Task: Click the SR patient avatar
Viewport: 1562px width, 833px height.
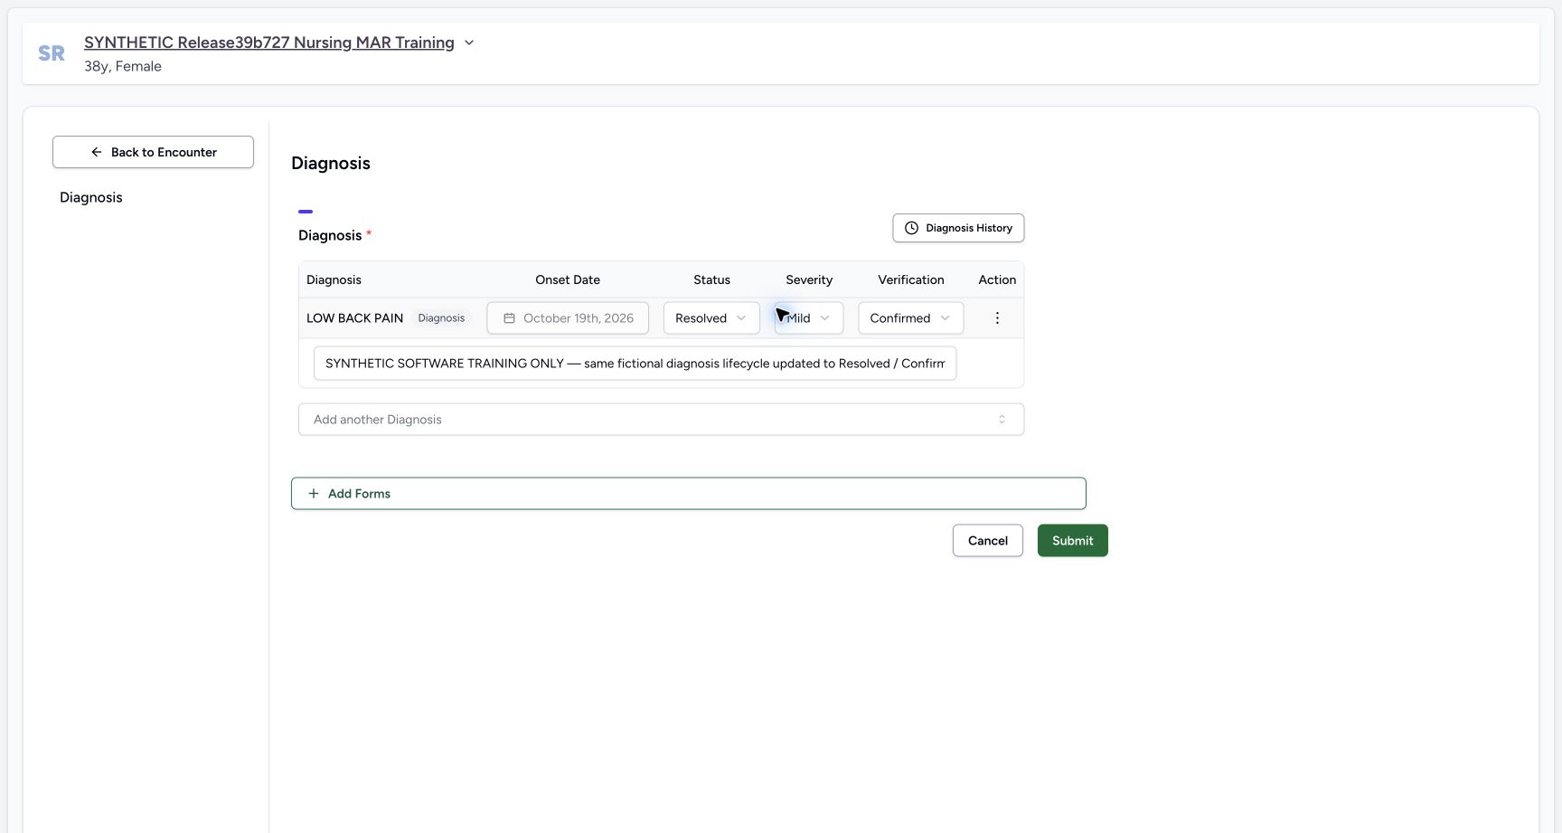Action: [52, 53]
